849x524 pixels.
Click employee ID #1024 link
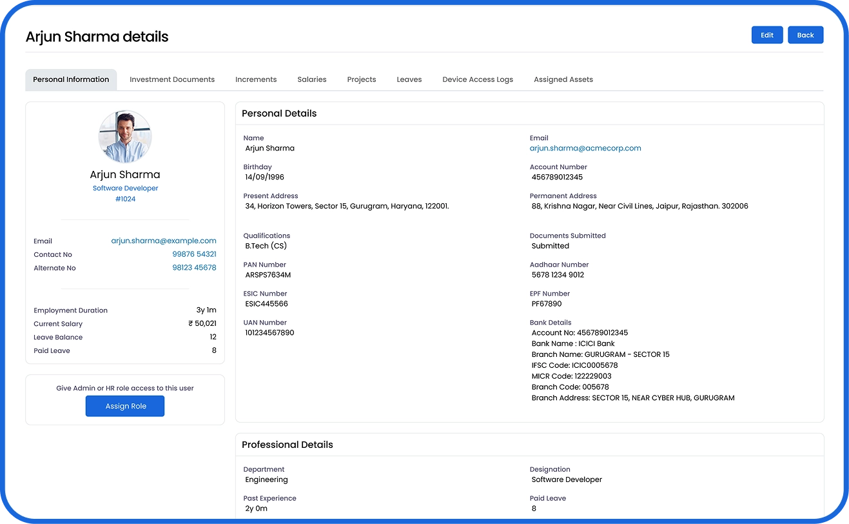125,199
